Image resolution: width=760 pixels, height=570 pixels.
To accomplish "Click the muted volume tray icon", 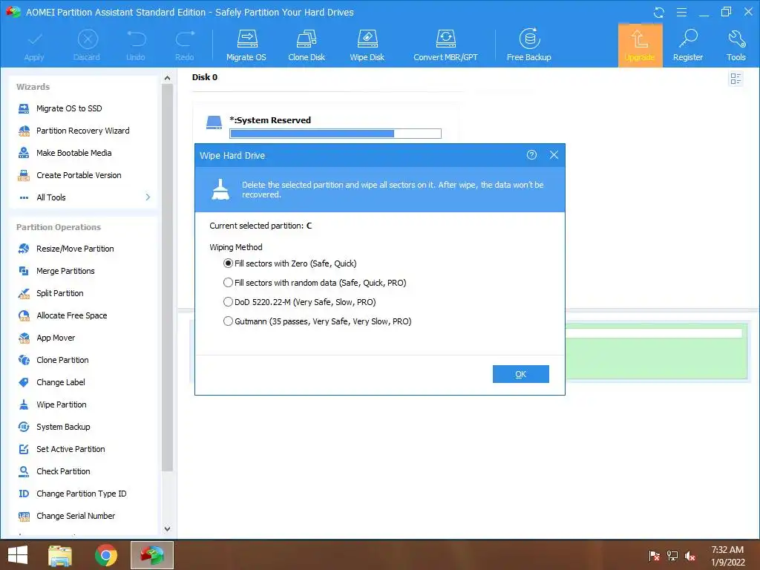I will [x=690, y=556].
